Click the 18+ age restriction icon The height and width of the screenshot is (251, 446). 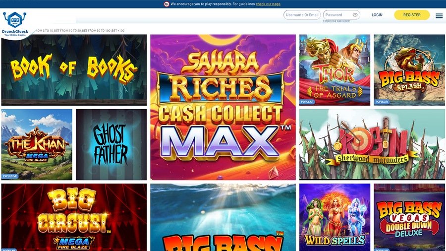click(x=167, y=4)
